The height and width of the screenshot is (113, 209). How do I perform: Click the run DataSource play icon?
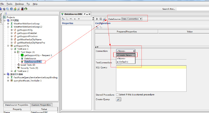[x=97, y=19]
